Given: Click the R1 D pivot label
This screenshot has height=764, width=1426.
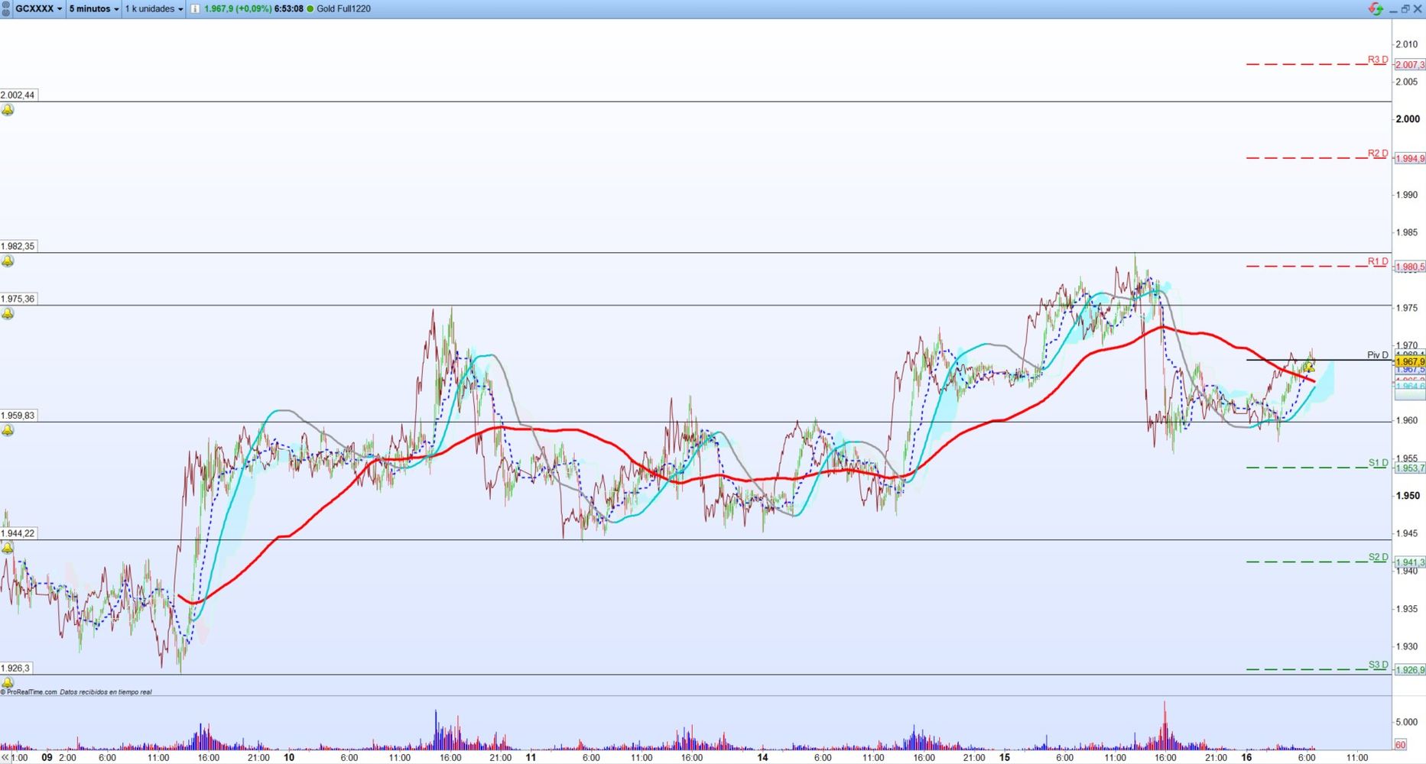Looking at the screenshot, I should tap(1378, 262).
